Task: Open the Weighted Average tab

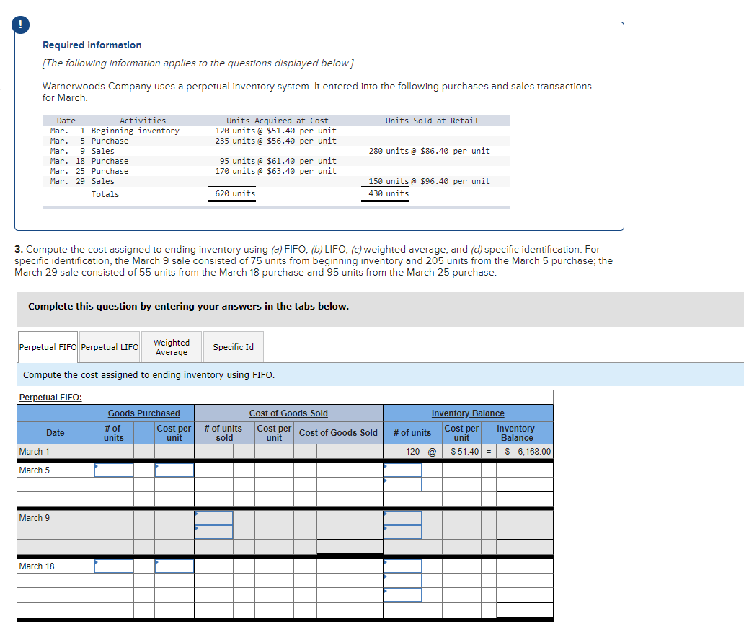Action: pyautogui.click(x=171, y=346)
